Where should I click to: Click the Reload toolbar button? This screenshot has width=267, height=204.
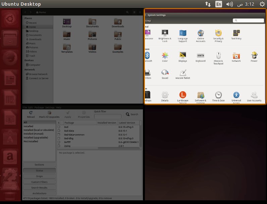(x=31, y=114)
